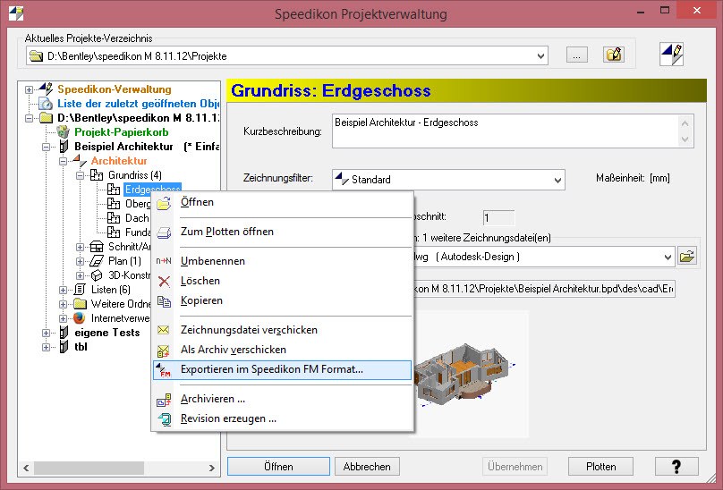Click the Abbrechen button
Image resolution: width=723 pixels, height=490 pixels.
pos(367,467)
